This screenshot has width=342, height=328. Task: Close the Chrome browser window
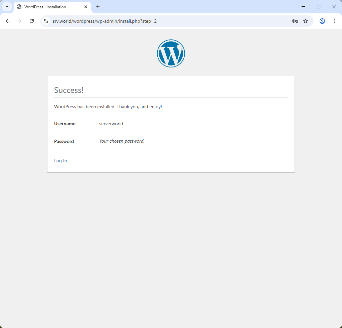(x=334, y=7)
